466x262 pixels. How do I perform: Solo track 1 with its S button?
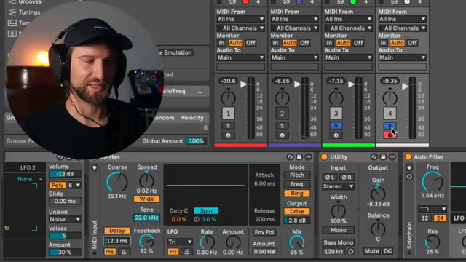click(x=228, y=126)
